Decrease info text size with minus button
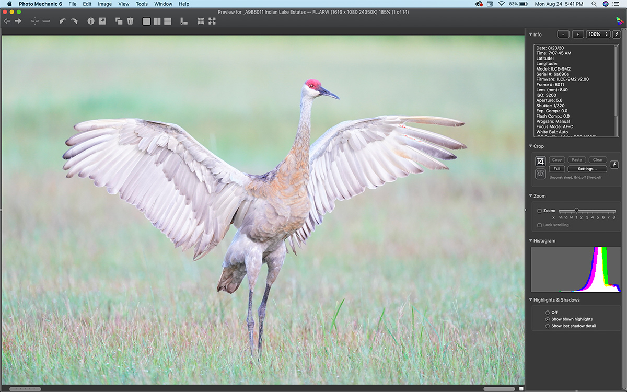The height and width of the screenshot is (392, 627). [x=563, y=34]
